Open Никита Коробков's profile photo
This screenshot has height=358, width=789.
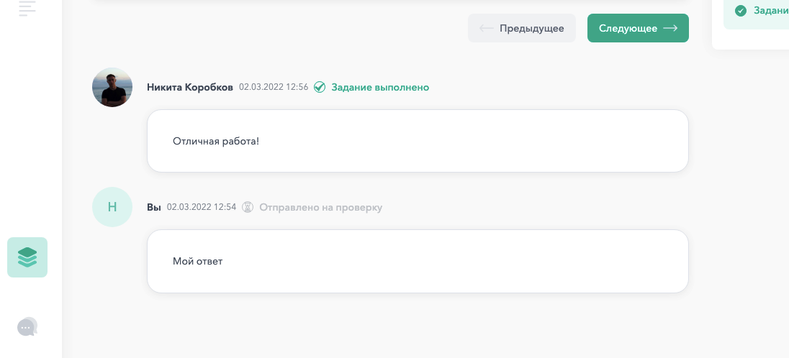pyautogui.click(x=112, y=88)
